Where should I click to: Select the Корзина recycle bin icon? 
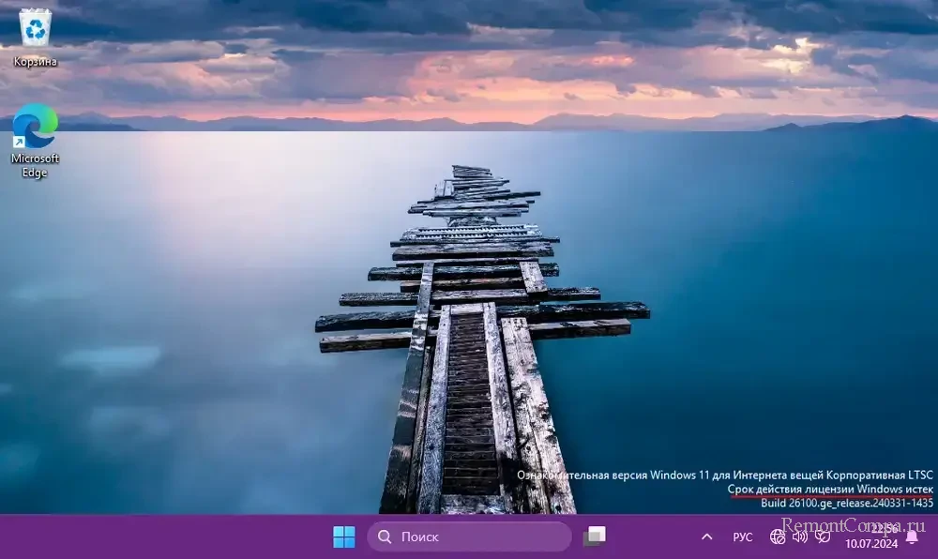pyautogui.click(x=35, y=38)
